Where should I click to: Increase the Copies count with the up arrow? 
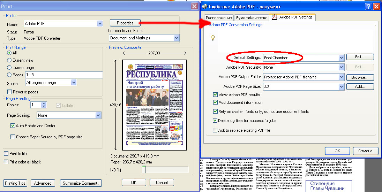44,103
